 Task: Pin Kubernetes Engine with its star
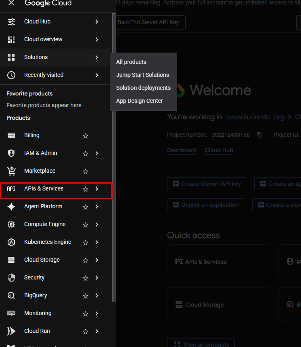[86, 243]
